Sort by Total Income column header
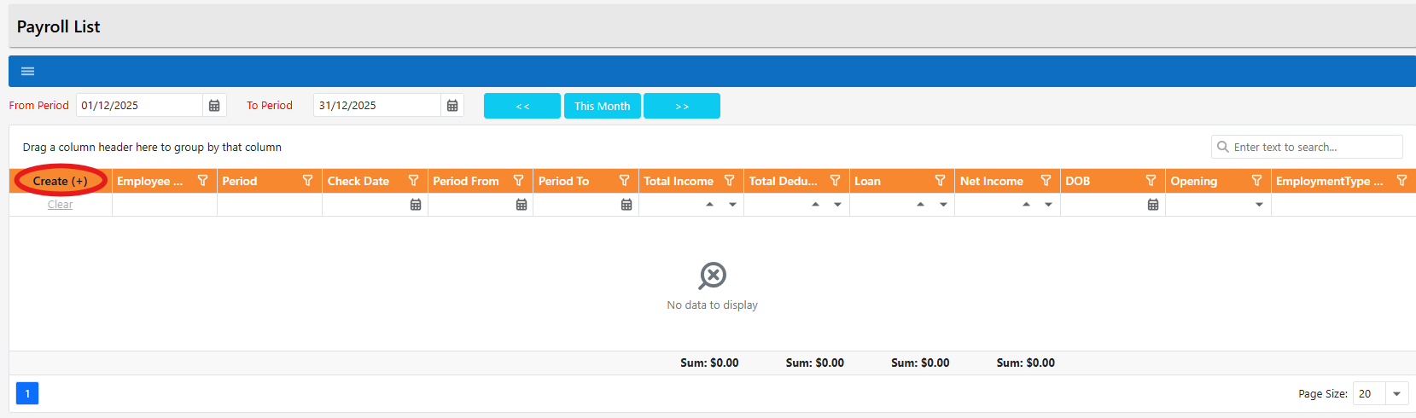 pyautogui.click(x=679, y=181)
